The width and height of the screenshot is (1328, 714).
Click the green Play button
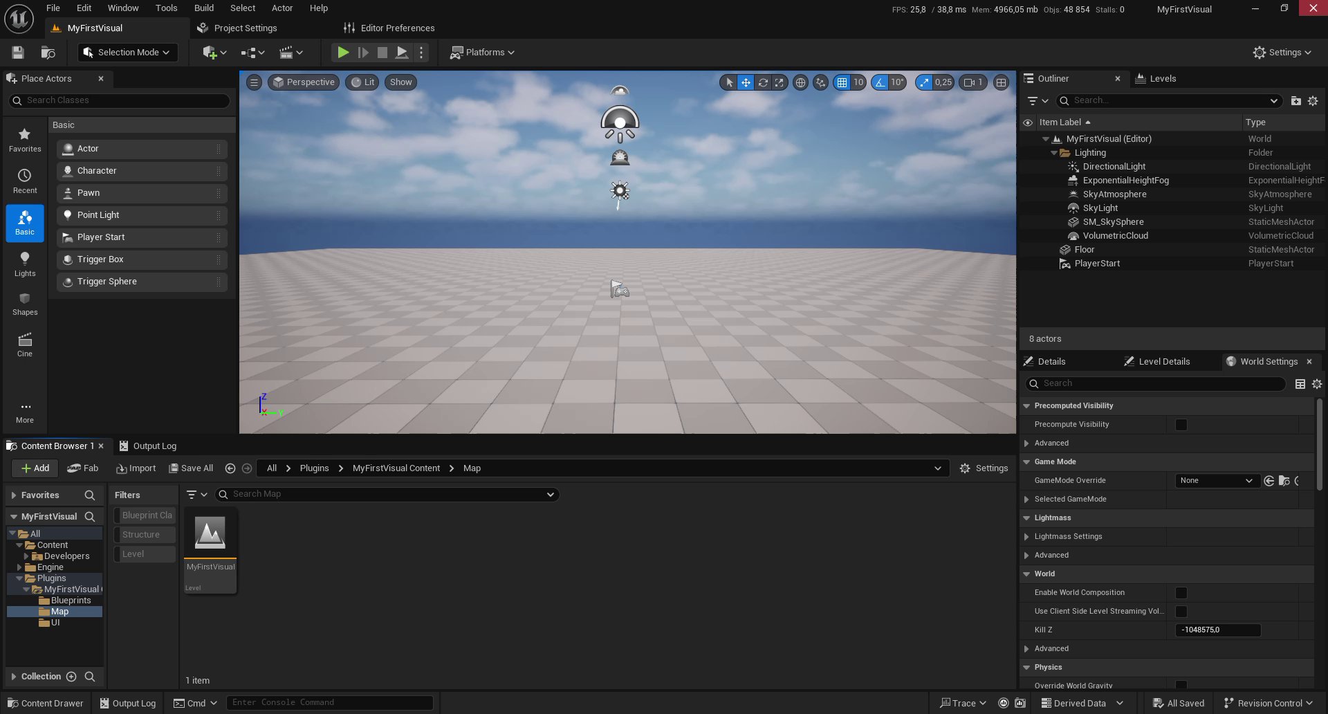(x=342, y=53)
